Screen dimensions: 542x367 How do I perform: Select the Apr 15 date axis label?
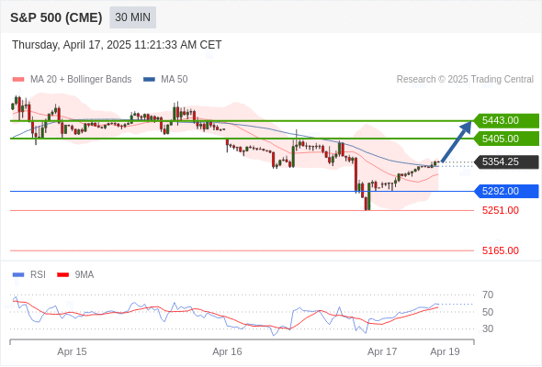[x=72, y=351]
